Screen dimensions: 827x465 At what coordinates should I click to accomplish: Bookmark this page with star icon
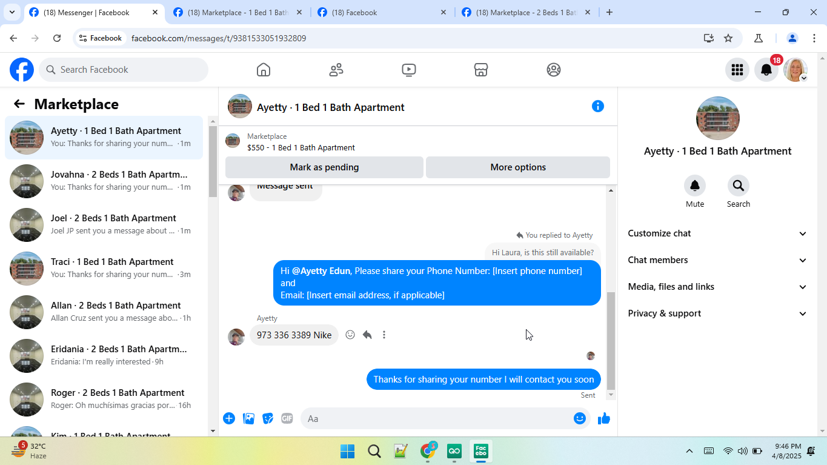pyautogui.click(x=728, y=38)
